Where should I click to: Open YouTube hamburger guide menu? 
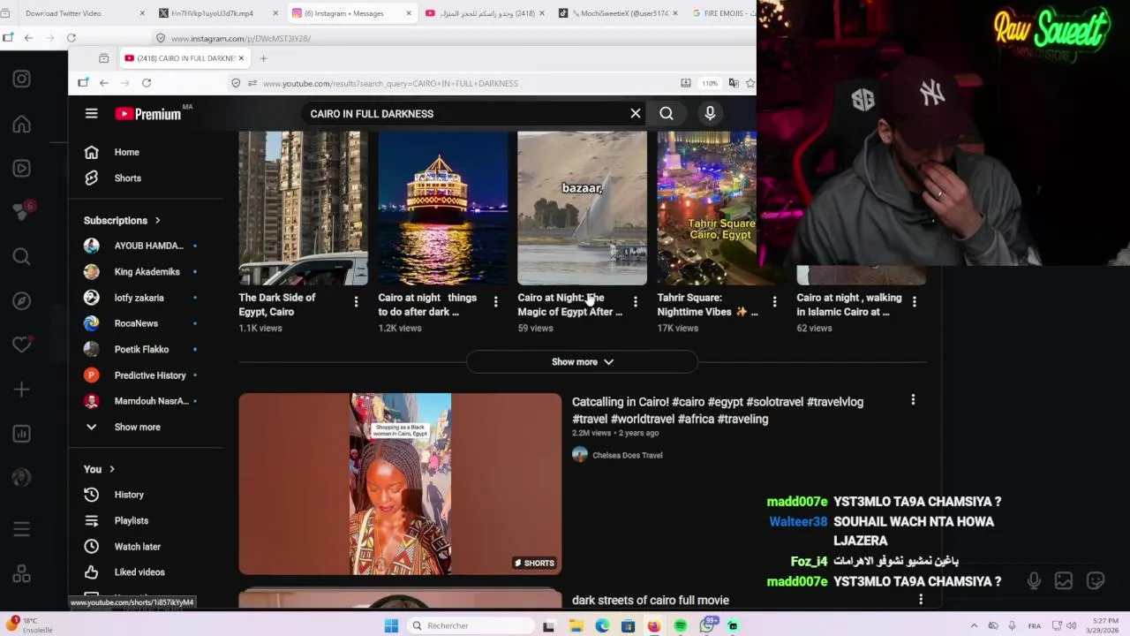tap(91, 113)
